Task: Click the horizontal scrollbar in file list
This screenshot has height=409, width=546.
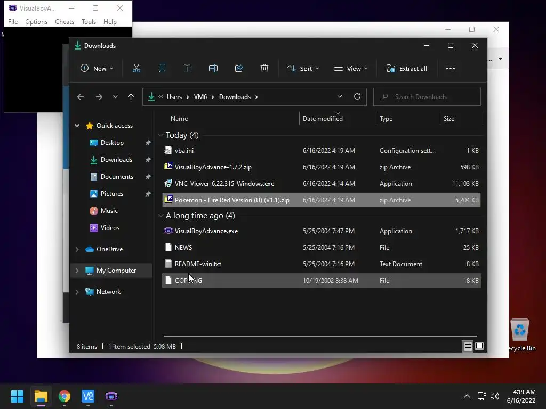Action: pyautogui.click(x=320, y=336)
